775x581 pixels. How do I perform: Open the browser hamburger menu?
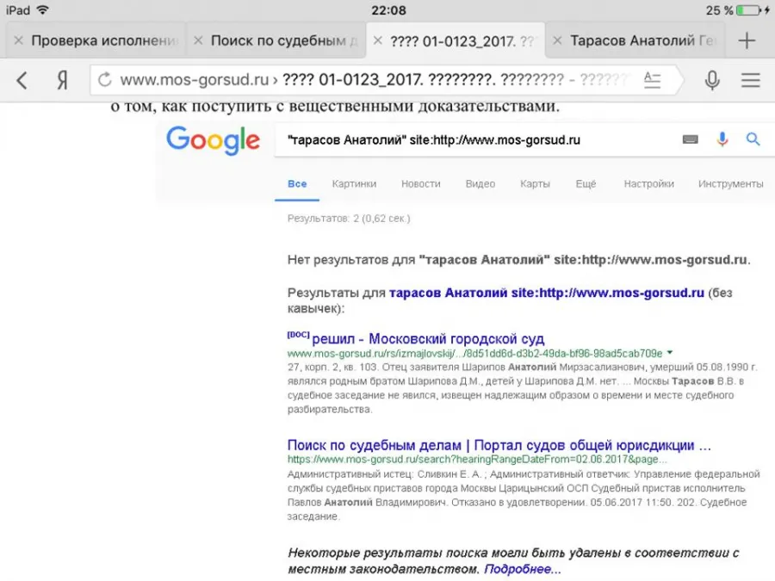pyautogui.click(x=750, y=80)
